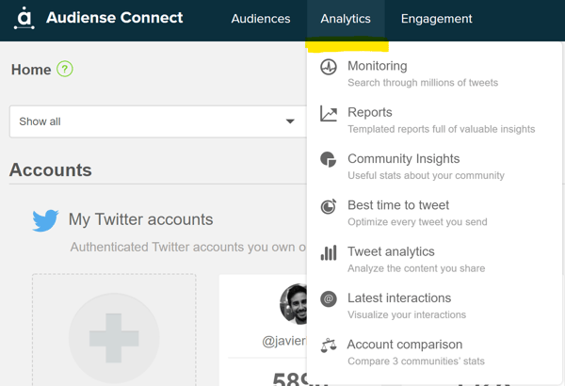Open the Engagement menu

pyautogui.click(x=436, y=19)
